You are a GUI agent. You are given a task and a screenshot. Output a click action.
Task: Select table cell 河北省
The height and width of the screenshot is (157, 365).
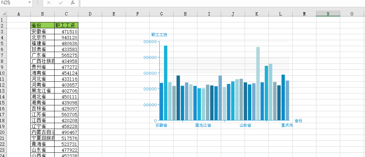click(x=42, y=79)
